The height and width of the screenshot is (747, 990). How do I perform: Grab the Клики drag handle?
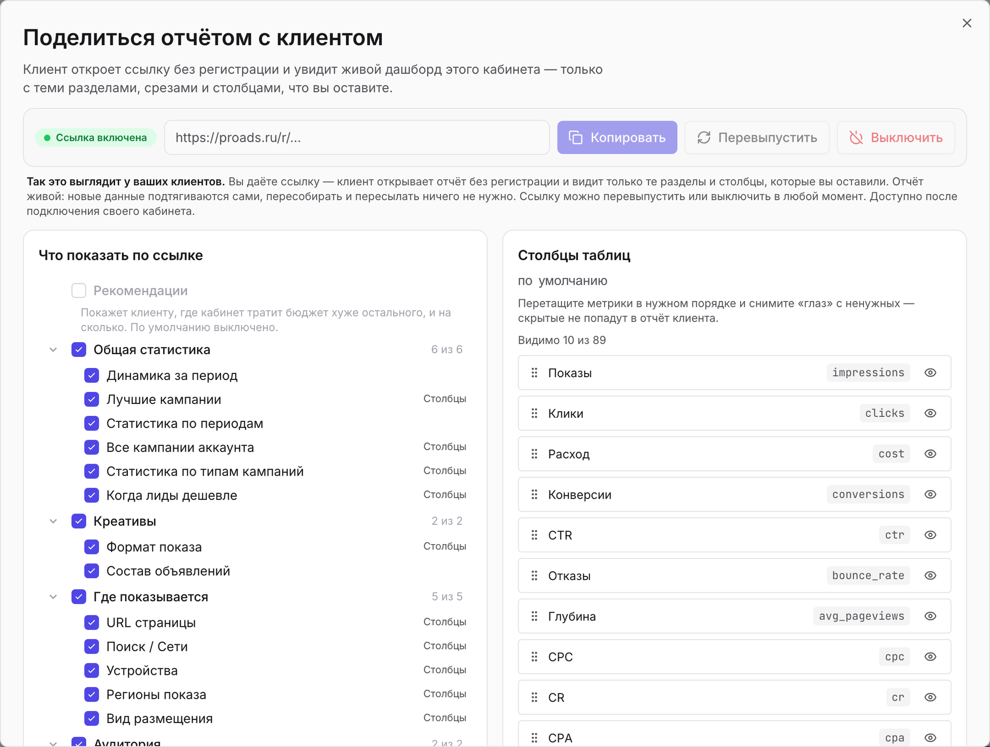click(x=534, y=413)
